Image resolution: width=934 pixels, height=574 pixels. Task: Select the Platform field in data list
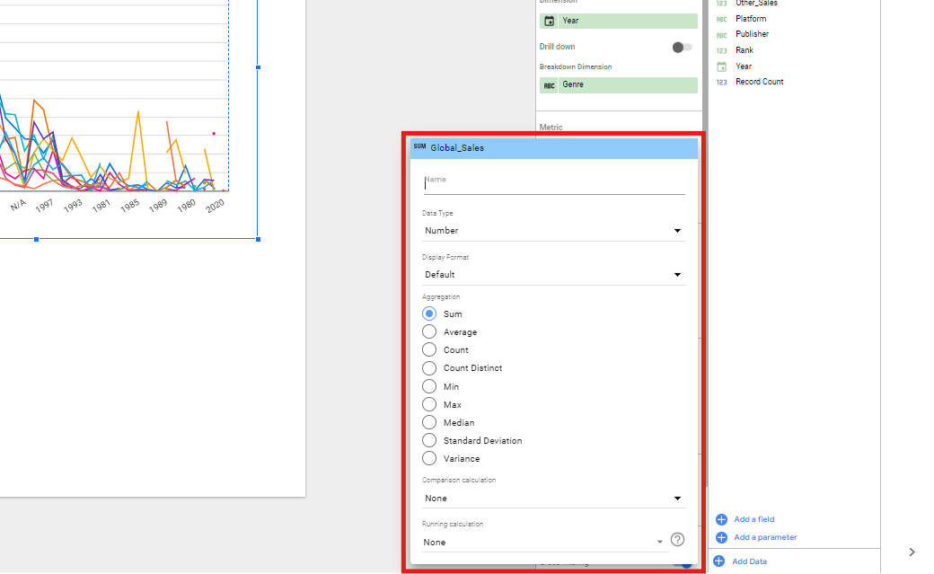coord(751,19)
